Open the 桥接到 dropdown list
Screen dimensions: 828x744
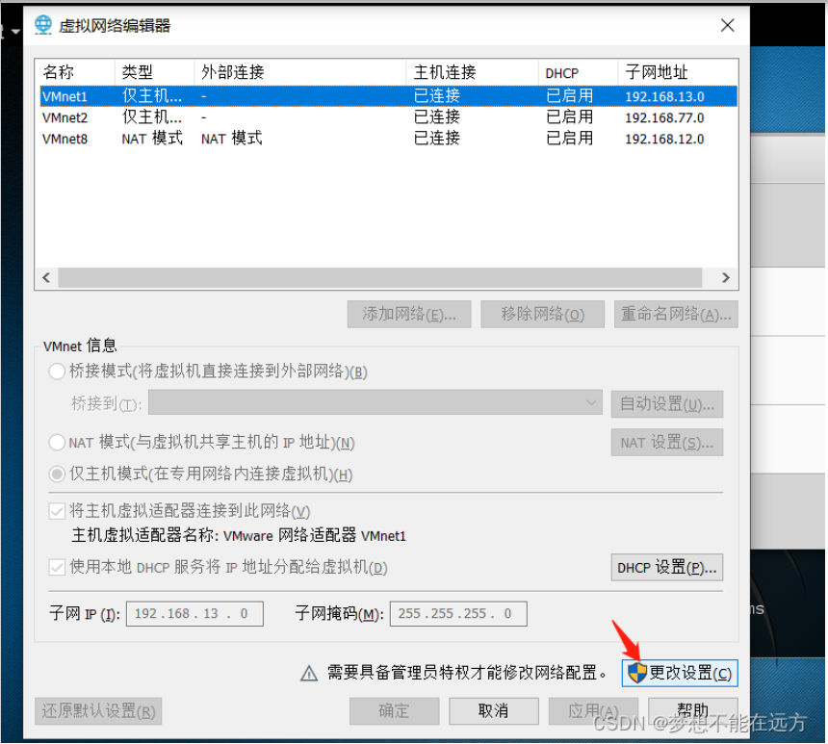click(375, 403)
